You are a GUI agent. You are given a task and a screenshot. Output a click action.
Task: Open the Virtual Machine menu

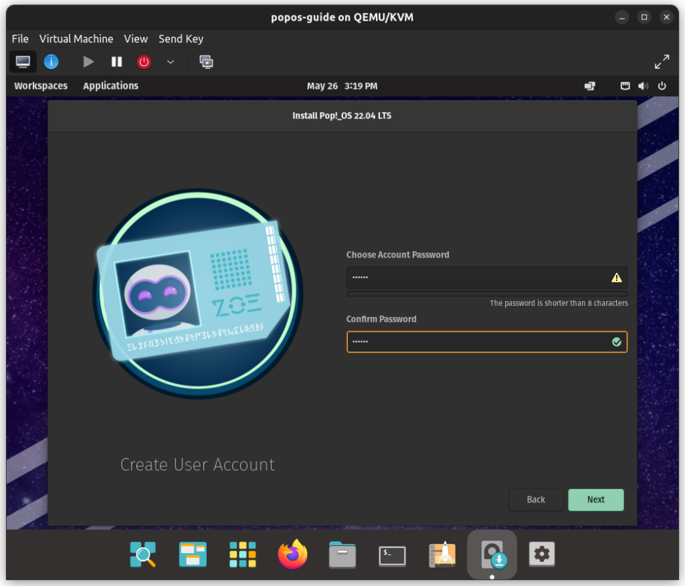coord(76,39)
